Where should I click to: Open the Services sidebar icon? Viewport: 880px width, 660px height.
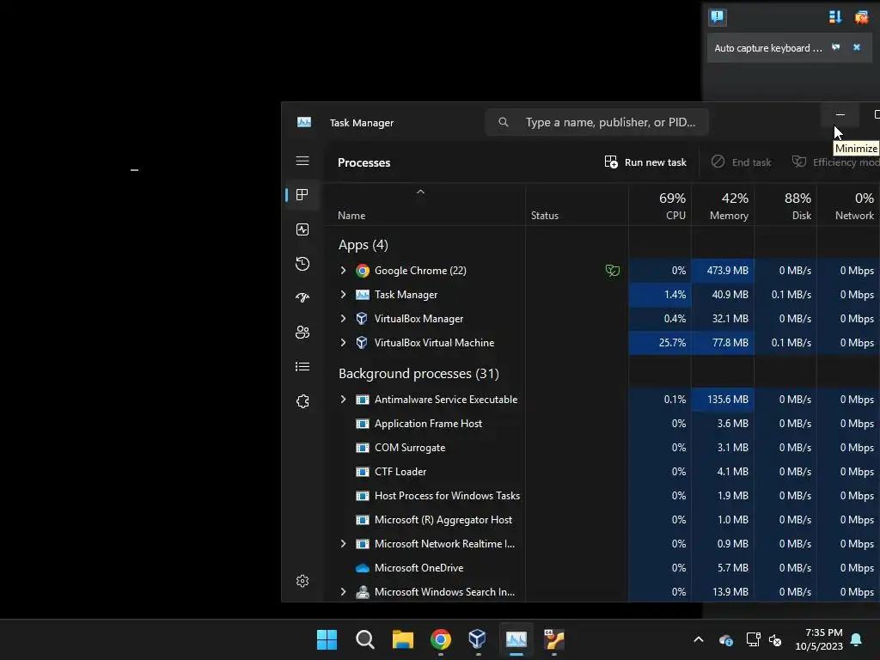pyautogui.click(x=302, y=401)
